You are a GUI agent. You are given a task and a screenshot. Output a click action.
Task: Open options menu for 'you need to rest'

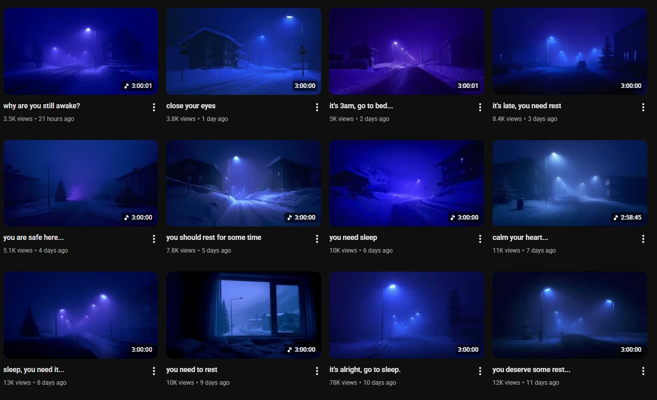(x=317, y=371)
